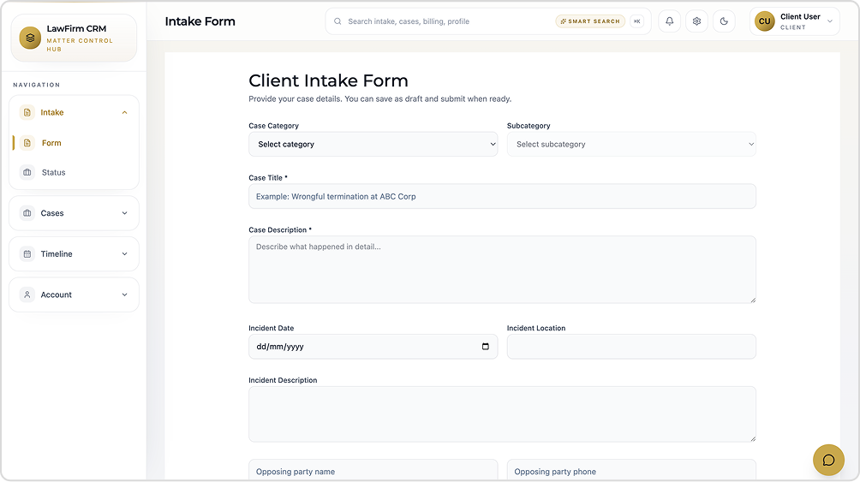Click the CU user avatar
Screen dimensions: 860x482
click(765, 21)
